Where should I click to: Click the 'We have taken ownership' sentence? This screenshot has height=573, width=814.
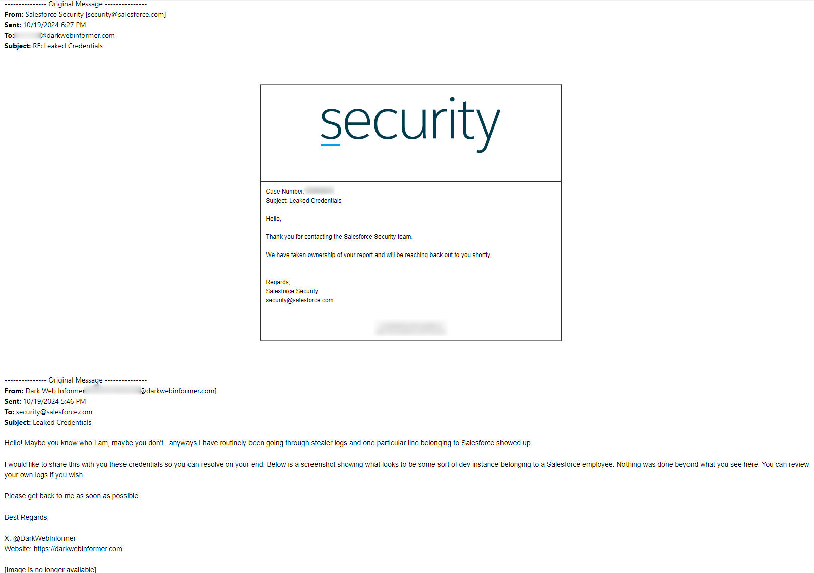click(x=378, y=255)
